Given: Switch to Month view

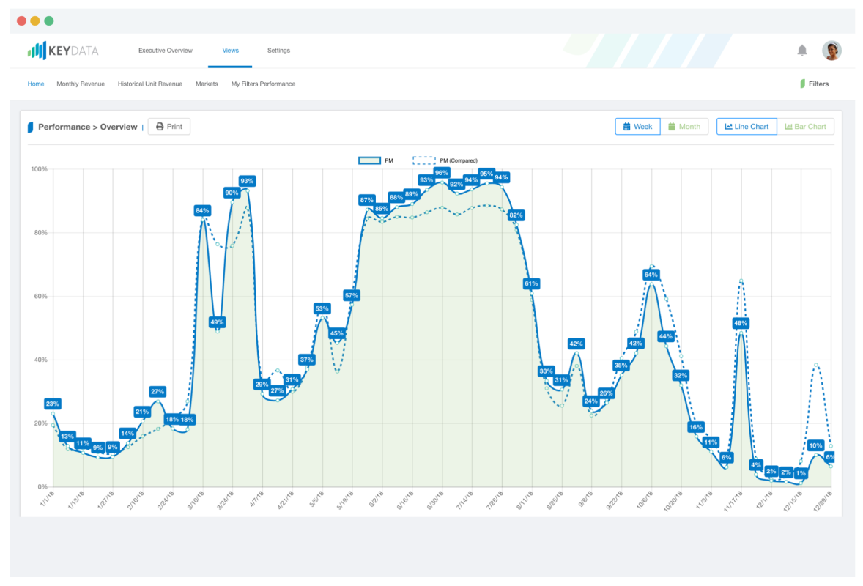Looking at the screenshot, I should [685, 126].
